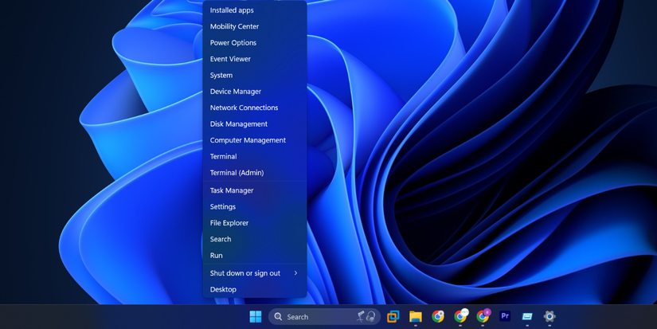Select Power Options menu item

[233, 43]
